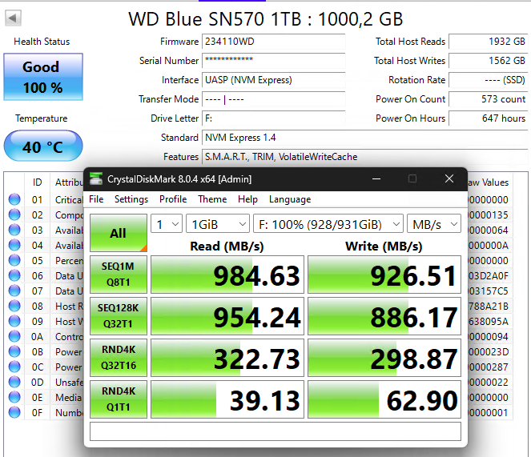Click the empty comment field in CrystalDiskMark
The image size is (531, 457).
[276, 431]
